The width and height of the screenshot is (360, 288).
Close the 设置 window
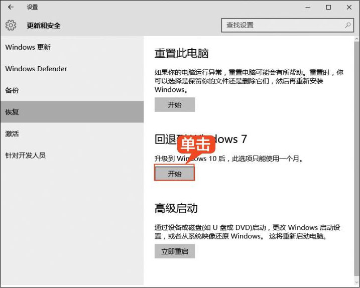(349, 8)
